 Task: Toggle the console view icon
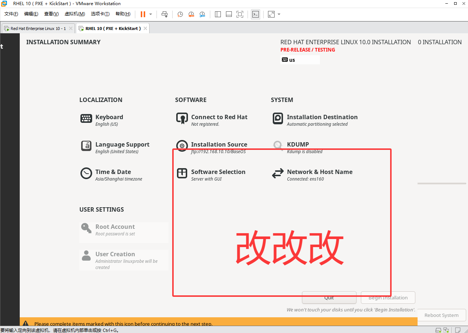tap(256, 14)
